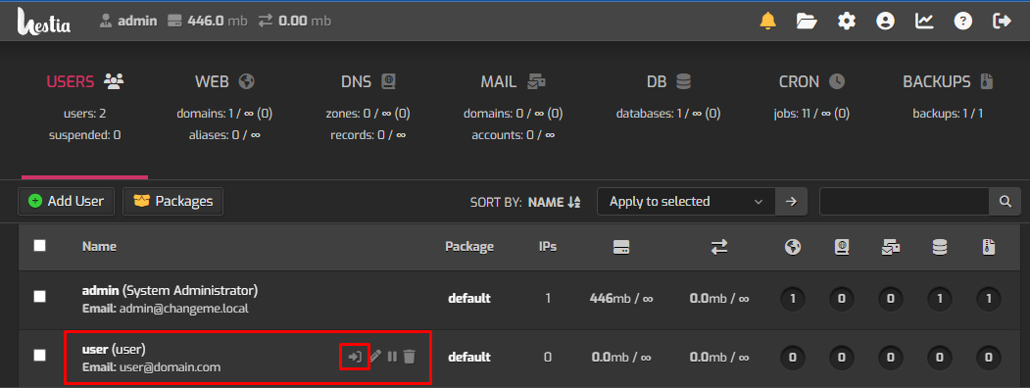The height and width of the screenshot is (388, 1030).
Task: Open the USERS tab
Action: (x=84, y=81)
